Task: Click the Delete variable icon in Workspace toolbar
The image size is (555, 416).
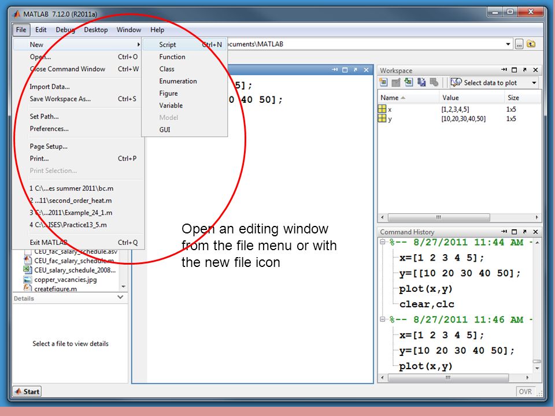Action: (434, 83)
